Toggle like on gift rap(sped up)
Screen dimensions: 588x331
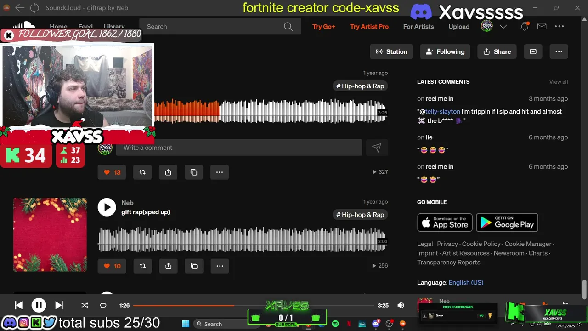tap(112, 266)
